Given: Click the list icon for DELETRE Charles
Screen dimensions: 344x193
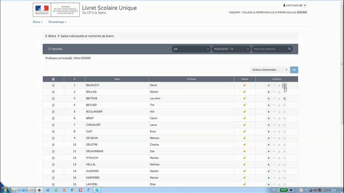Looking at the screenshot, I should (284, 145).
